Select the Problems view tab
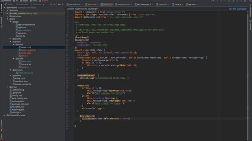 coord(36,4)
